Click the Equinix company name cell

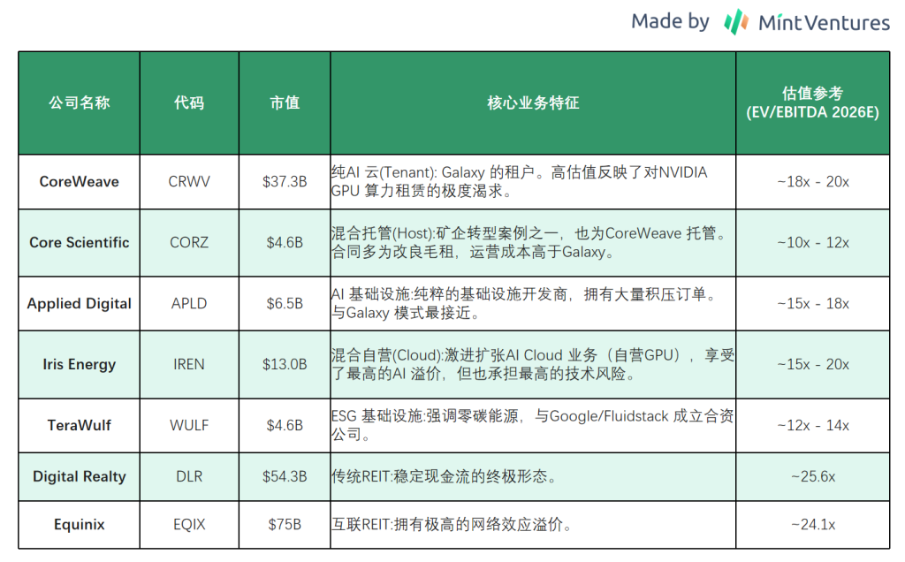pos(79,524)
